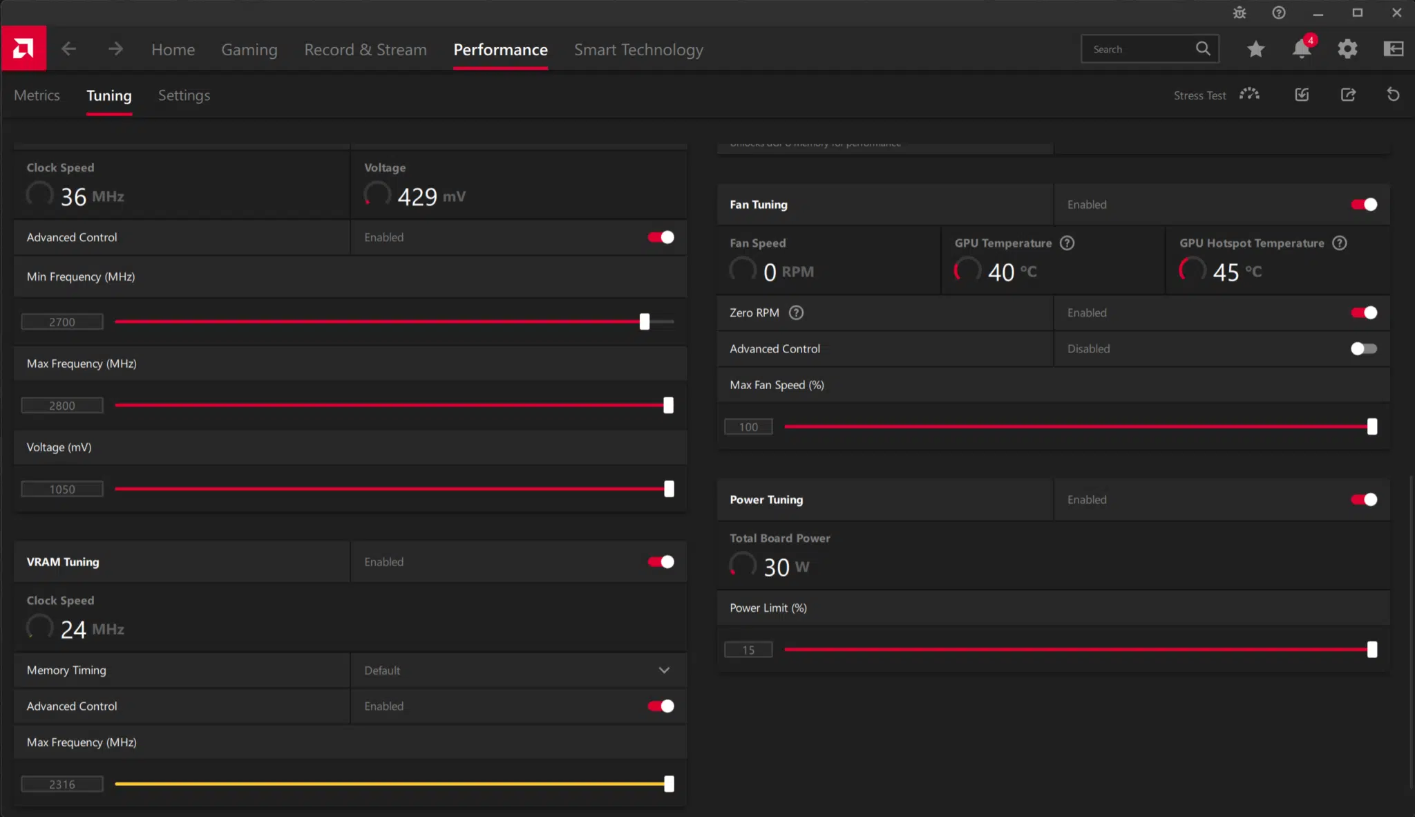This screenshot has height=817, width=1415.
Task: Switch to the Settings sub-tab
Action: click(x=184, y=95)
